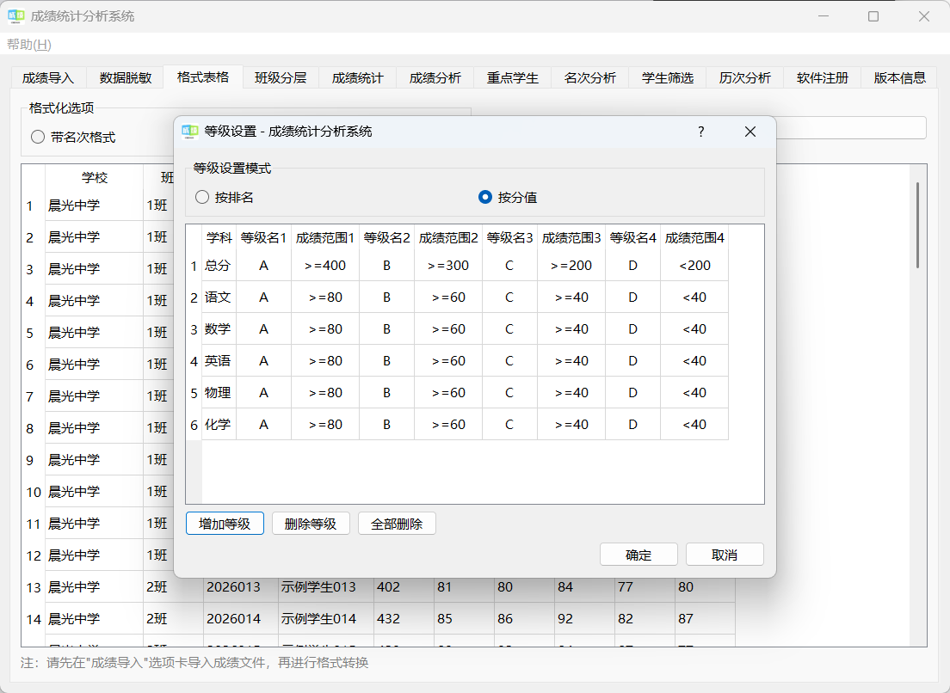Switch to the 重点学生 tab
The height and width of the screenshot is (693, 950).
point(513,78)
